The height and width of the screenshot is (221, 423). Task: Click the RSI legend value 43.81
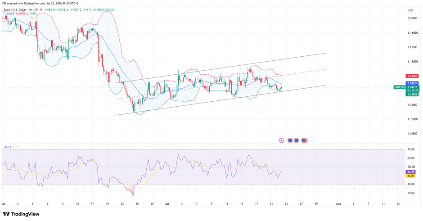coord(16,147)
